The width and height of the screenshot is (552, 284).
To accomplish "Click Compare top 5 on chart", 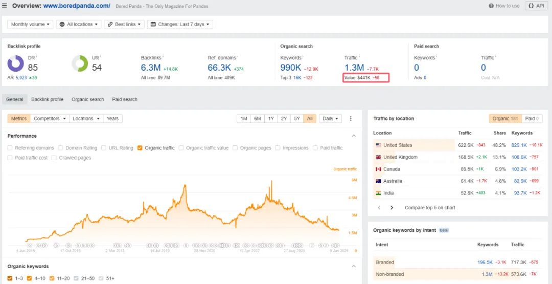I will coord(430,208).
